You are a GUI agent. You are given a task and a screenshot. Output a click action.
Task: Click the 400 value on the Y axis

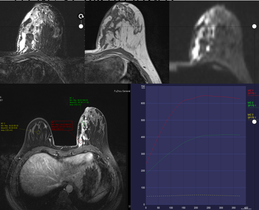[143, 137]
